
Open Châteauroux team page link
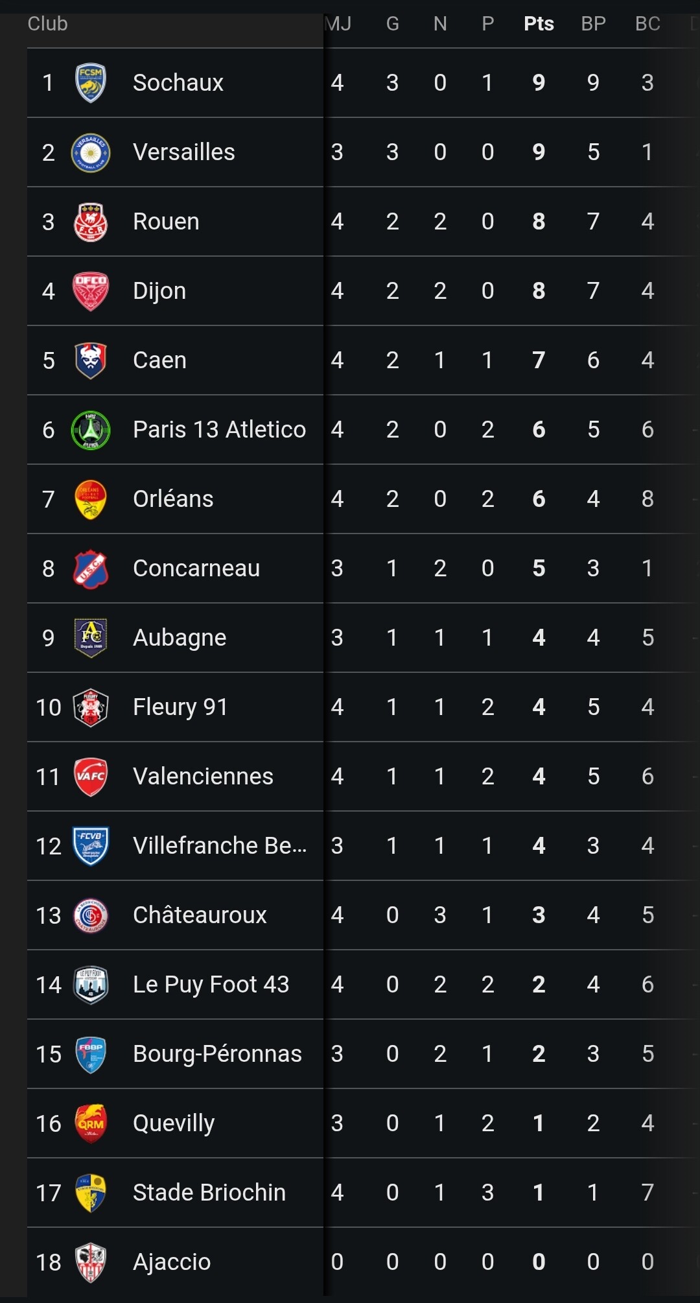point(200,915)
